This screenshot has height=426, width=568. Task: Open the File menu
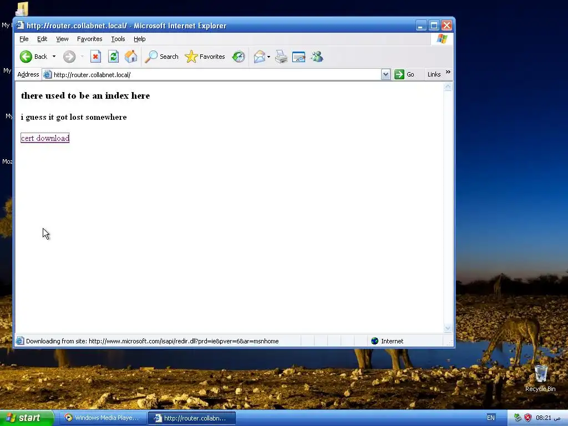coord(24,39)
